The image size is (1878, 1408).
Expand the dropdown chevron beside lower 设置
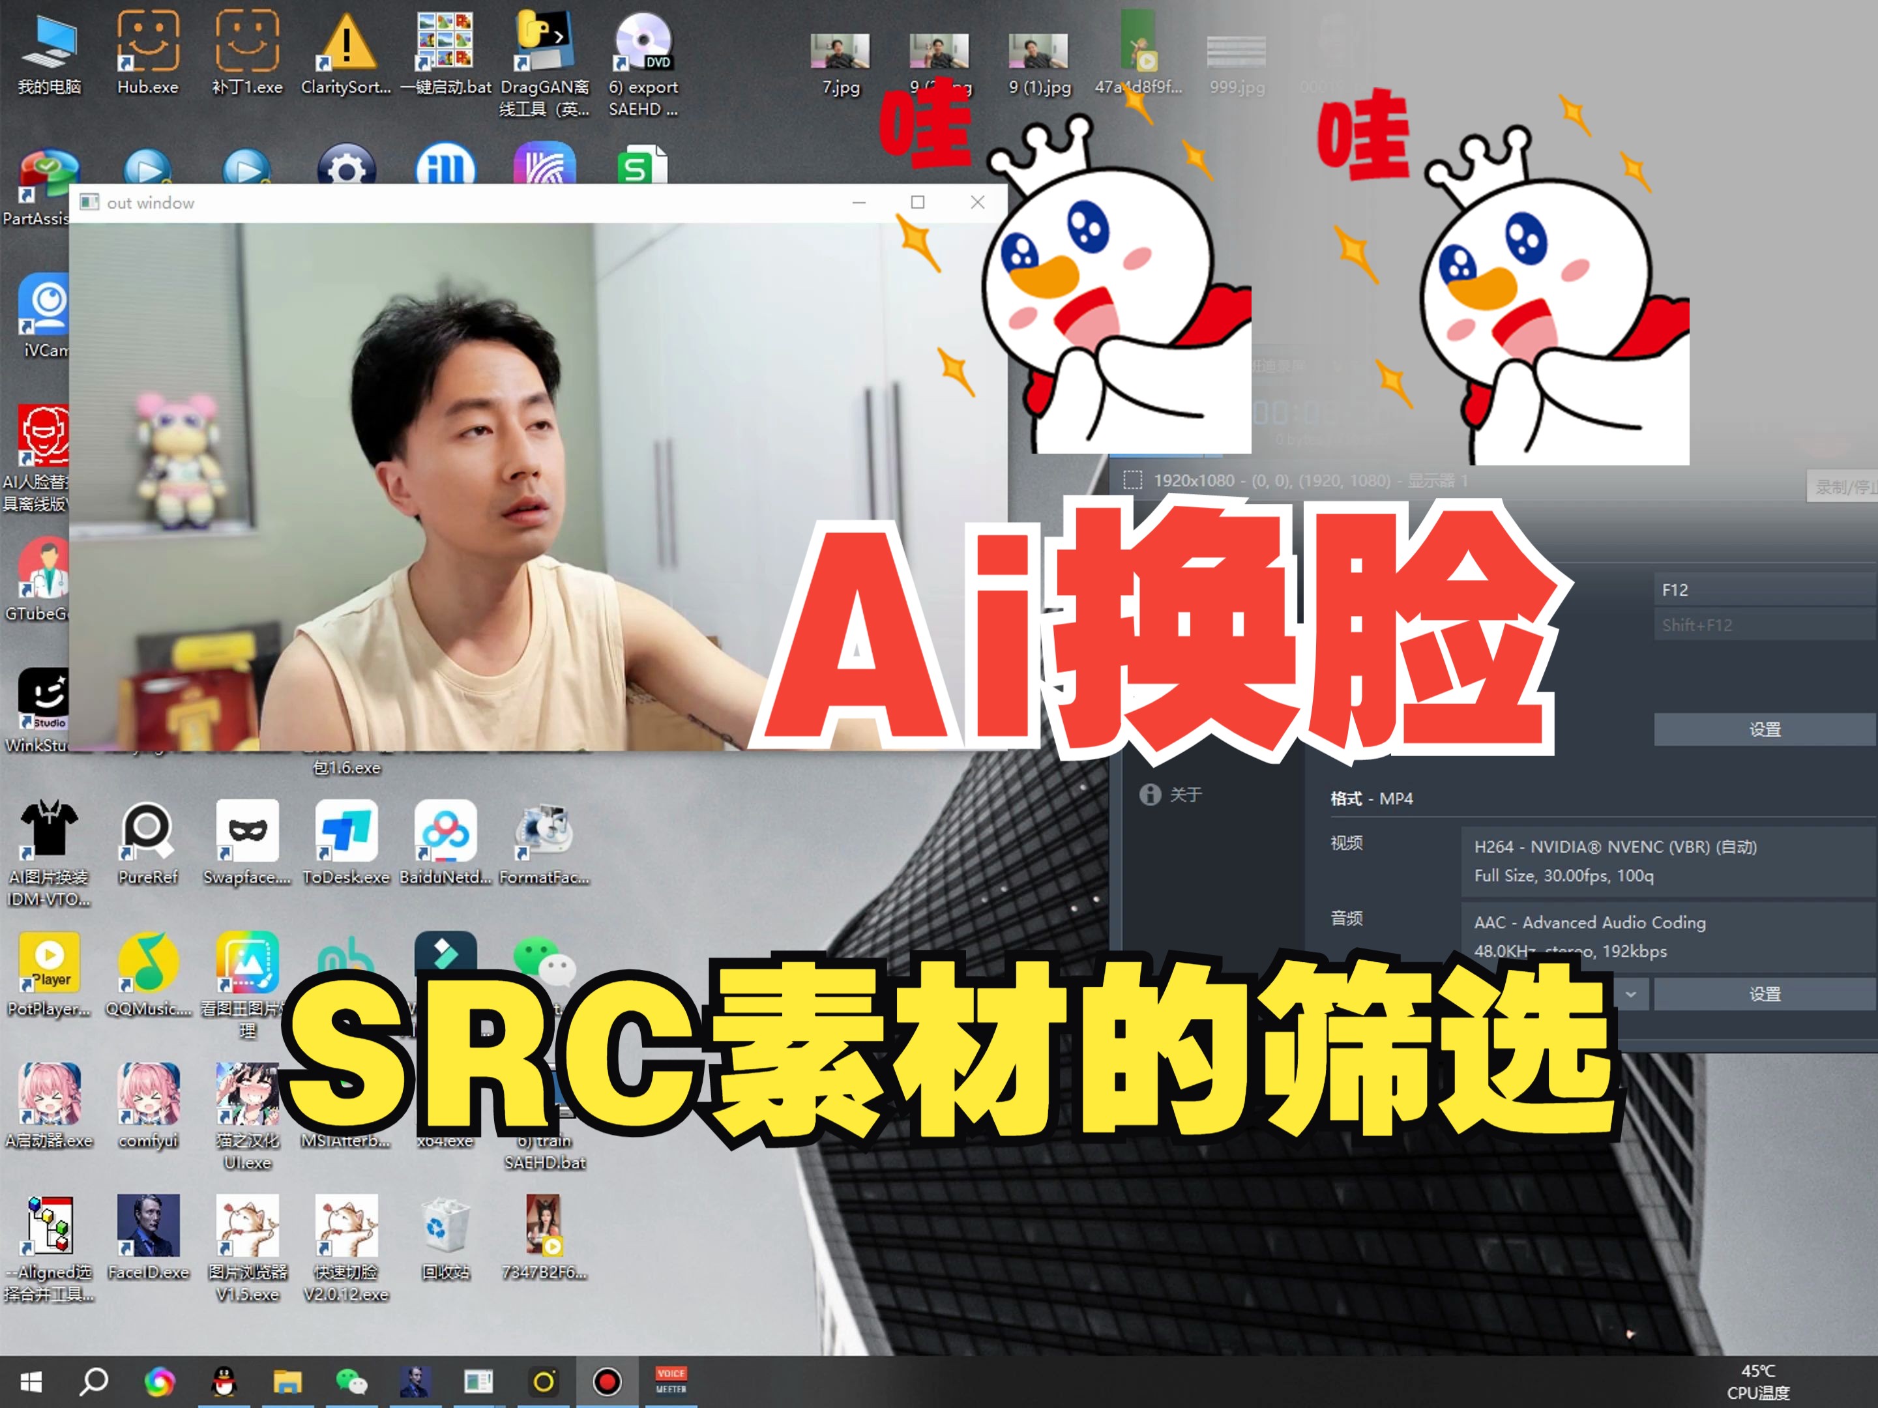point(1631,993)
